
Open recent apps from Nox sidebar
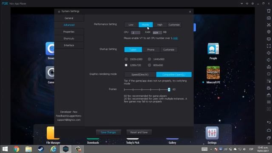[269, 138]
